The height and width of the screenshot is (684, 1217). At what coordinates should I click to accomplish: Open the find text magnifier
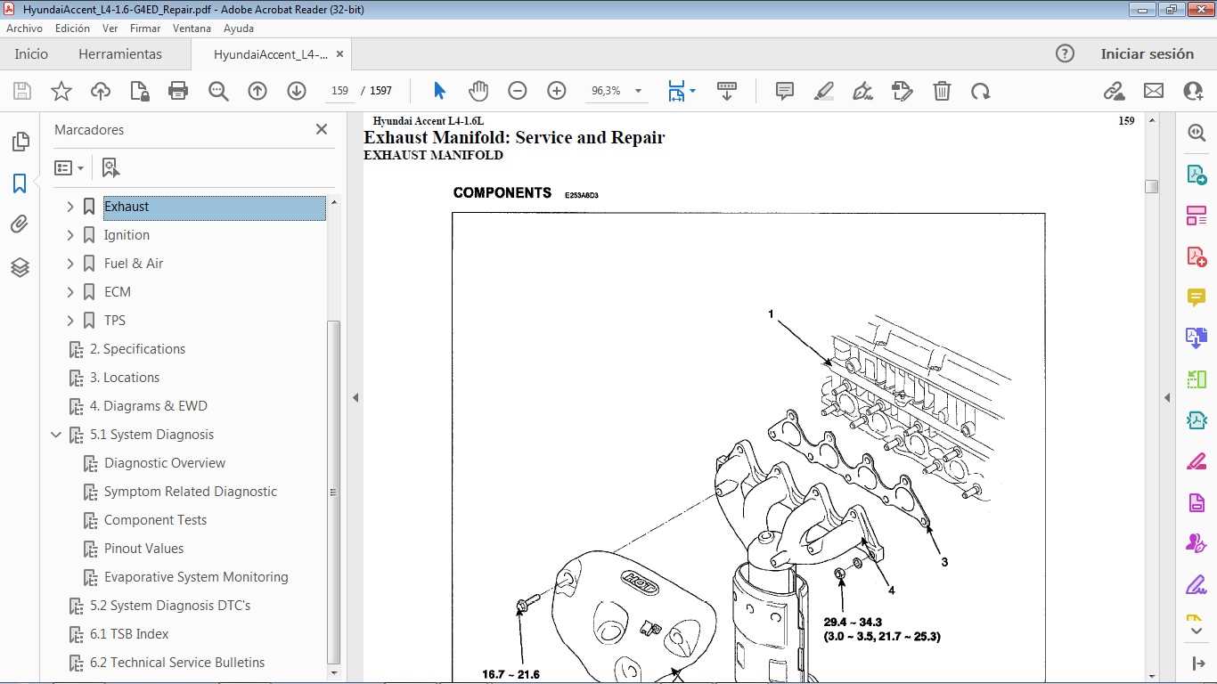[x=218, y=91]
